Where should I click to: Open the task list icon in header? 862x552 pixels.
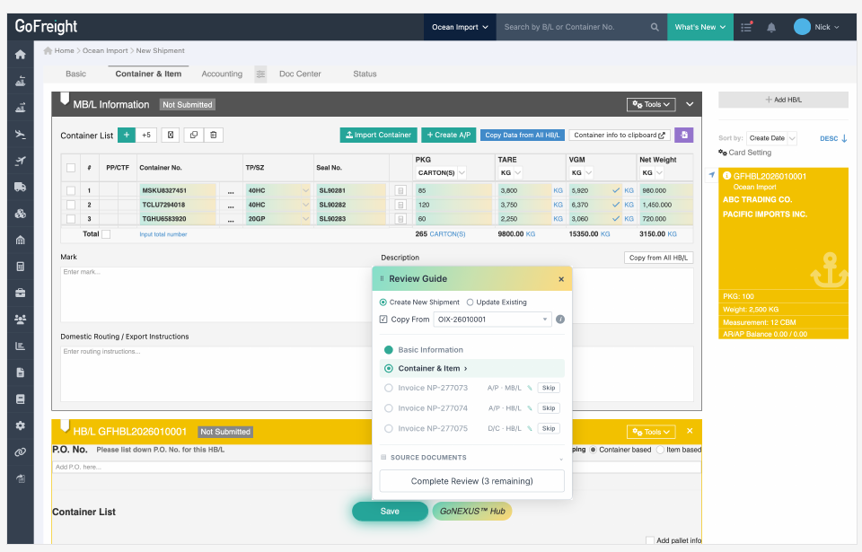[x=746, y=27]
